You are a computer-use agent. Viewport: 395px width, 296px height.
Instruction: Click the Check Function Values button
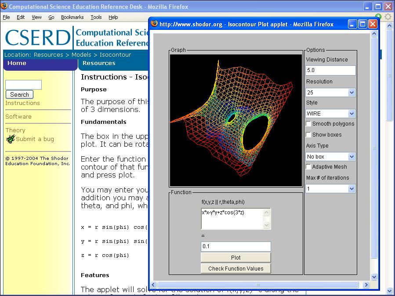pyautogui.click(x=236, y=268)
